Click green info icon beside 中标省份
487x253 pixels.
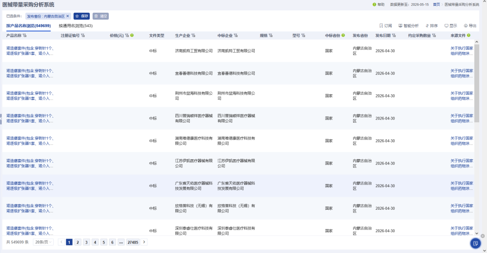[343, 36]
